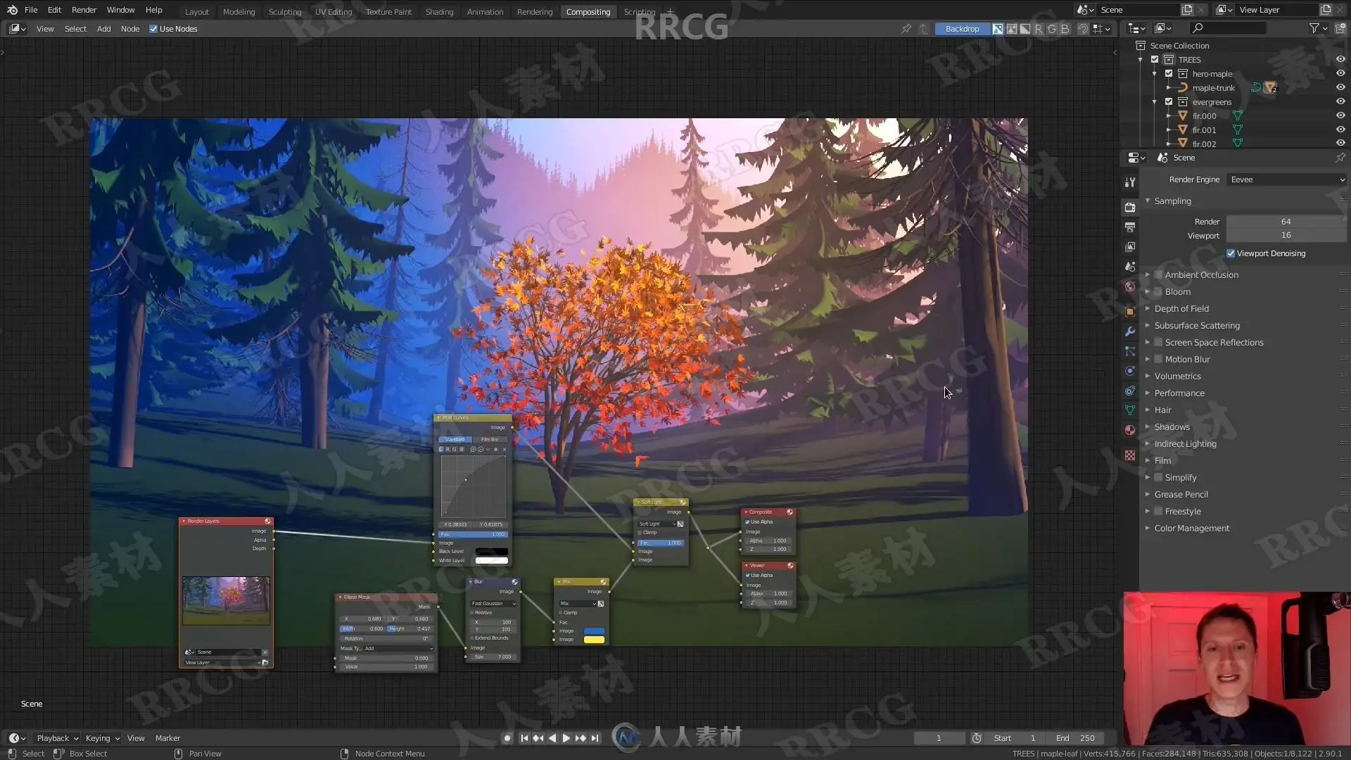Switch to the Shading workspace tab
Screen dimensions: 1351x760
[439, 12]
